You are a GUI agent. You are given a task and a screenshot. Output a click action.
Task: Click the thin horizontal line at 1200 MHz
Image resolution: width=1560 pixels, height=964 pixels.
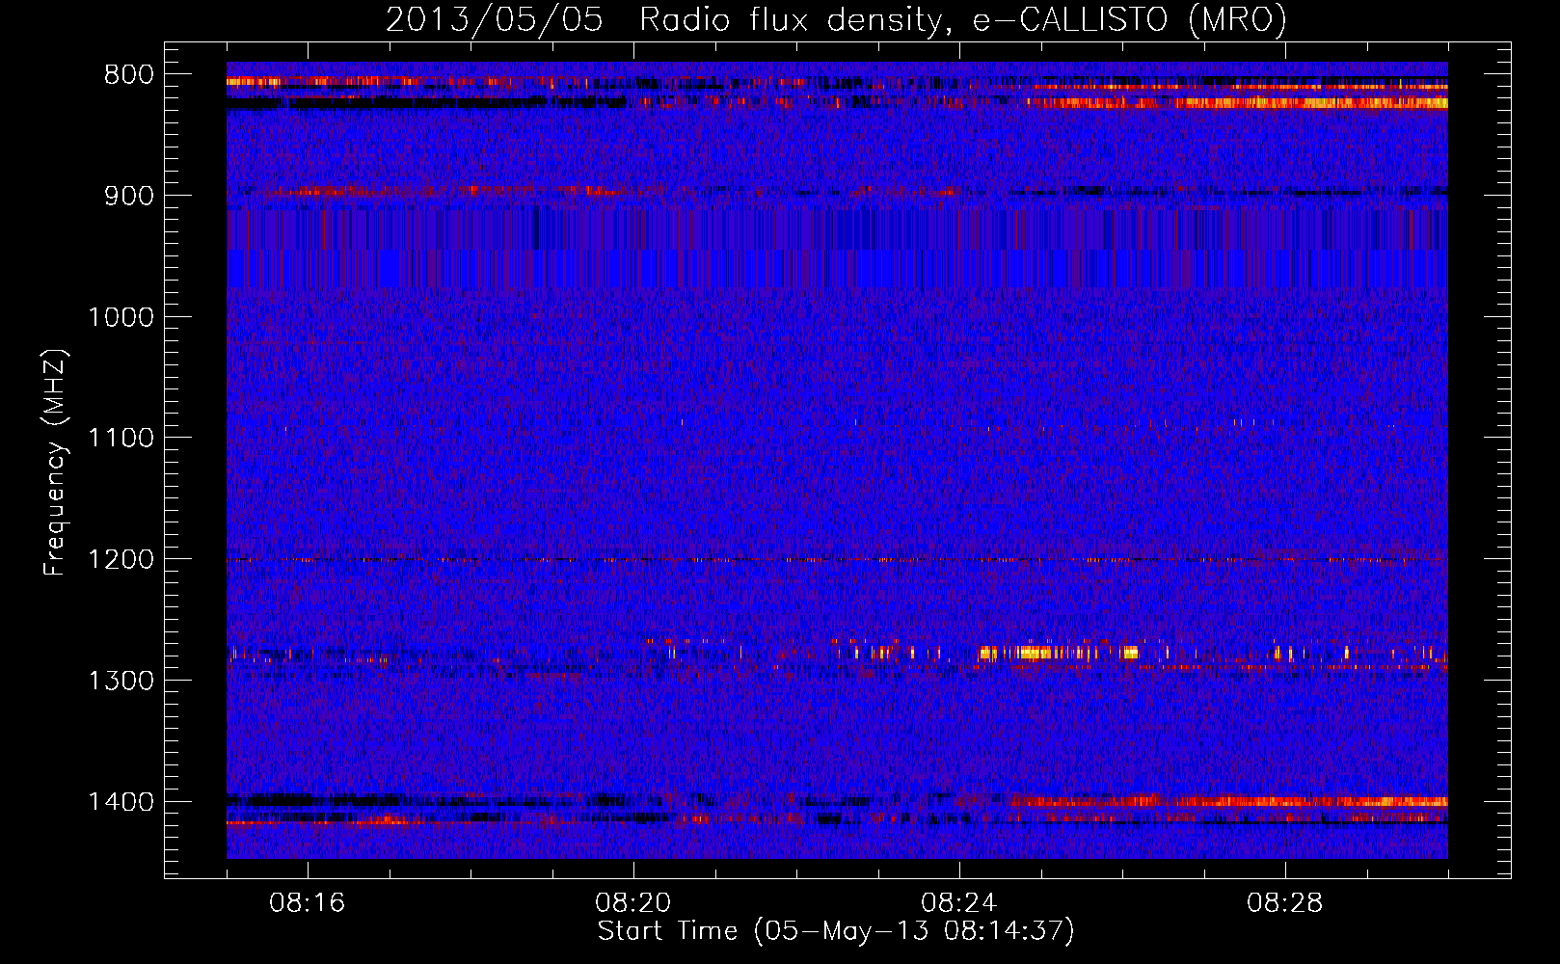(837, 559)
